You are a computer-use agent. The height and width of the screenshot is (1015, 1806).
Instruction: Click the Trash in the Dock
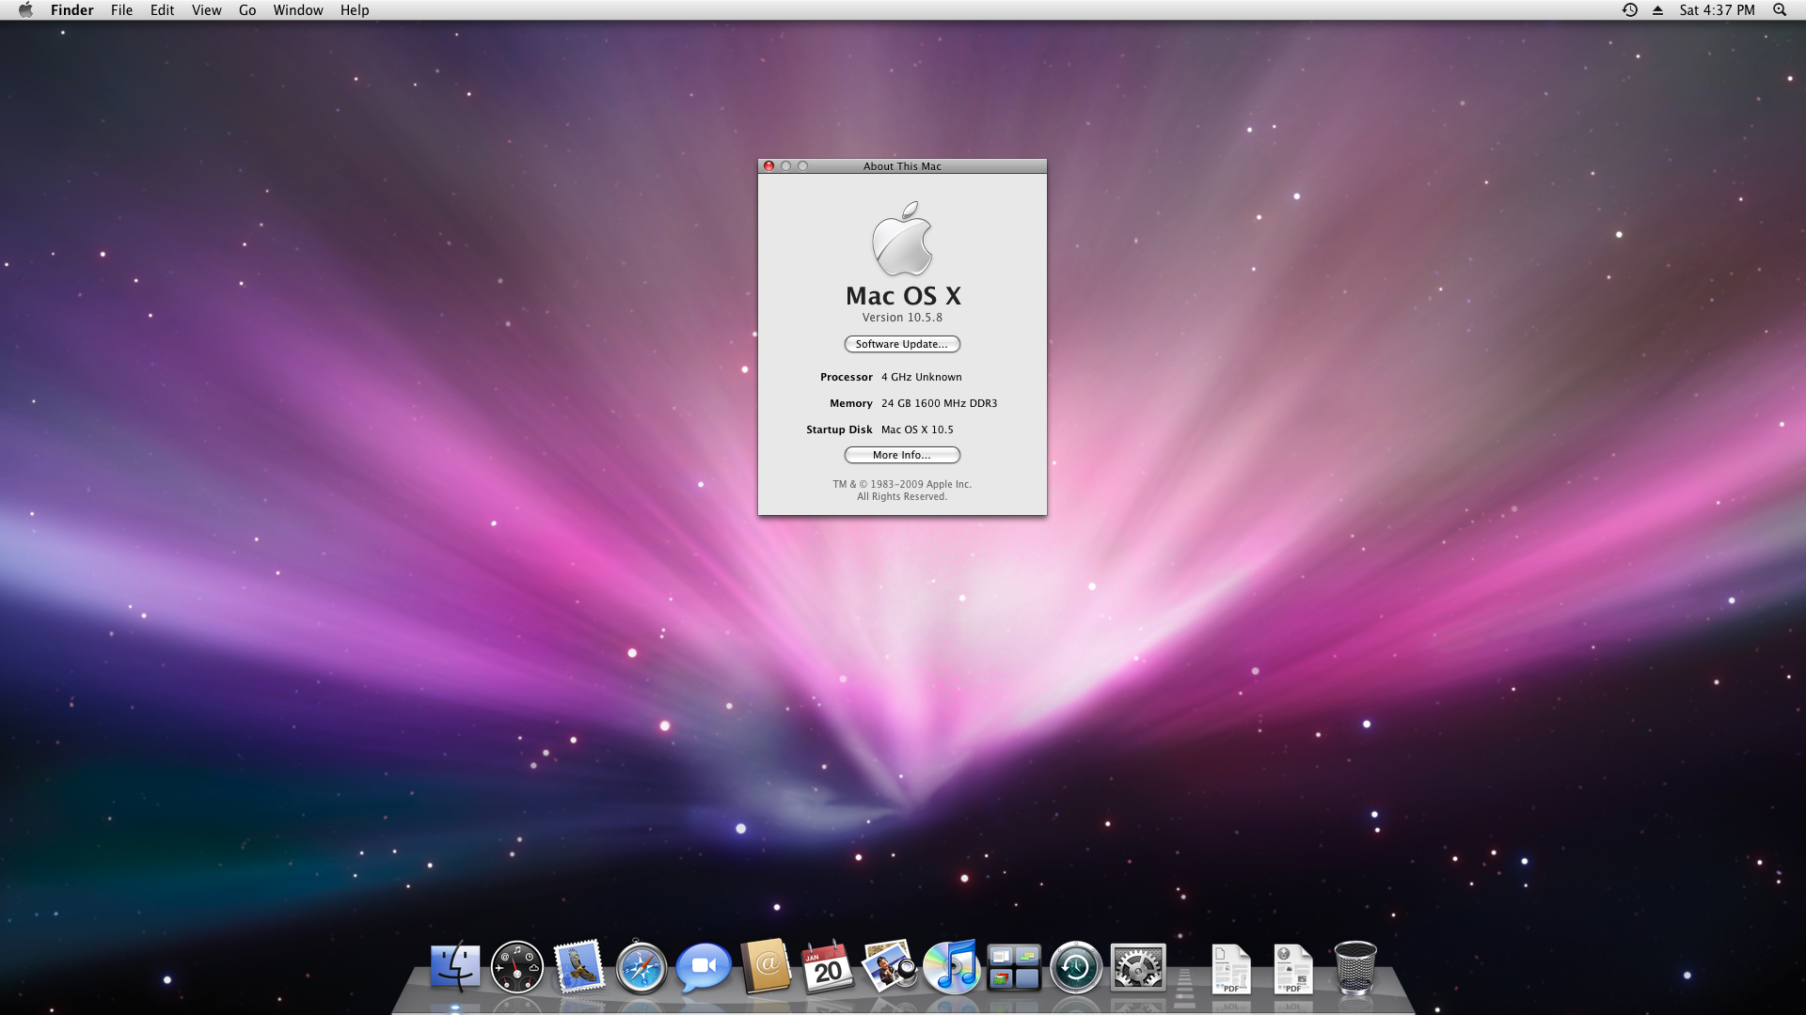click(1354, 967)
